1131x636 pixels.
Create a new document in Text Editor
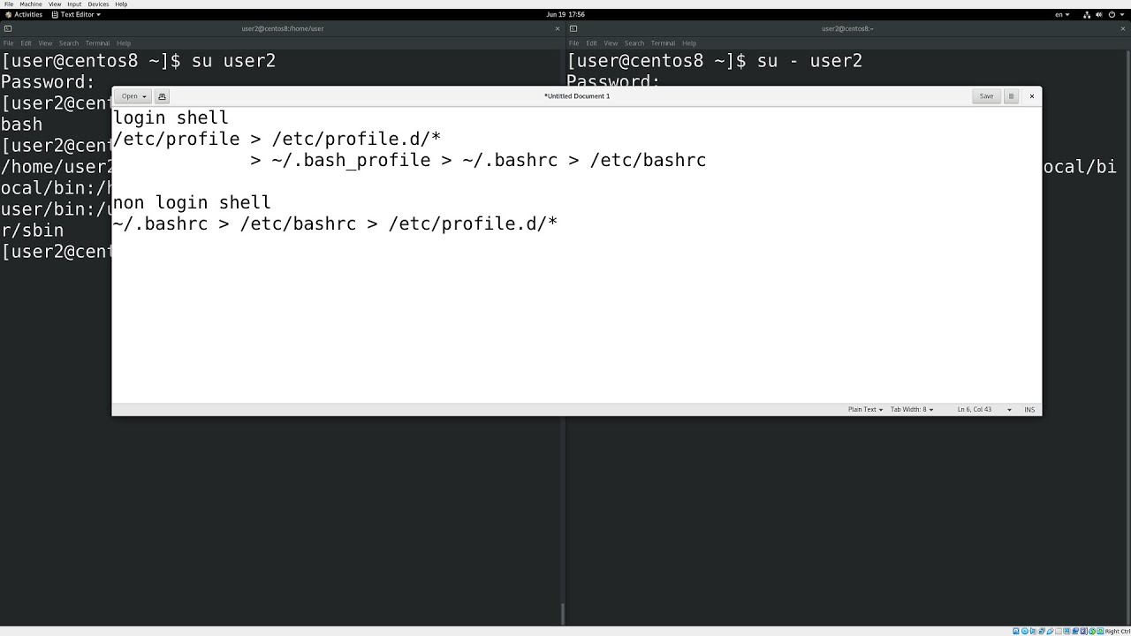162,96
